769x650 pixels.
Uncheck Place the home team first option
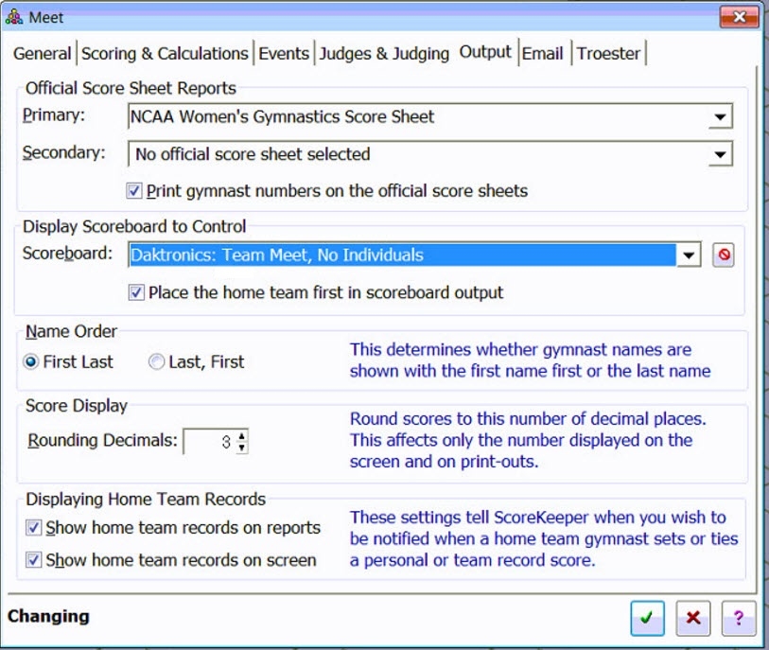click(x=136, y=292)
